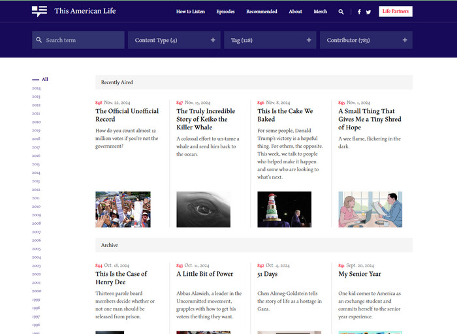457x334 pixels.
Task: Open episode 51 Days
Action: [267, 274]
